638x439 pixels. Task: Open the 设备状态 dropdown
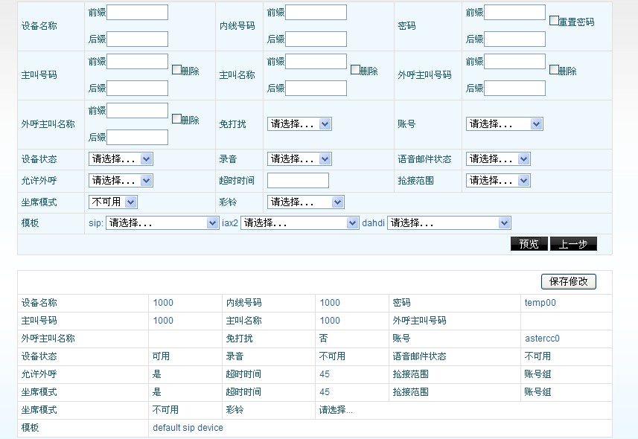[121, 159]
